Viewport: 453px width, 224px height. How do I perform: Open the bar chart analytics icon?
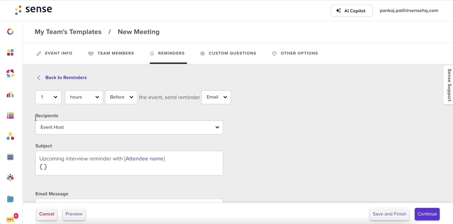(x=10, y=94)
